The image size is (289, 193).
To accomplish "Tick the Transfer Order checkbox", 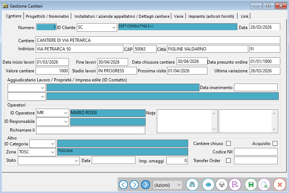I will point(228,160).
